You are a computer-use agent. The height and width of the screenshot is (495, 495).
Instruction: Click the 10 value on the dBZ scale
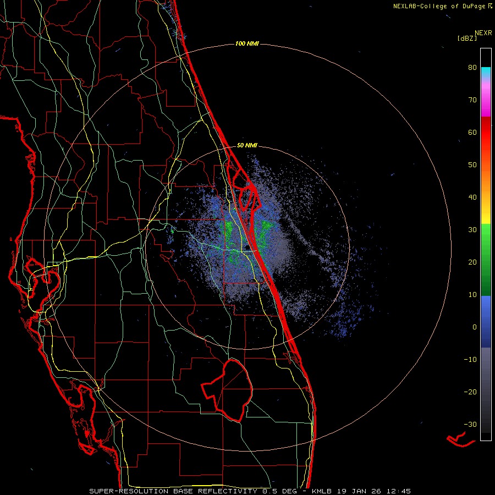click(x=472, y=295)
